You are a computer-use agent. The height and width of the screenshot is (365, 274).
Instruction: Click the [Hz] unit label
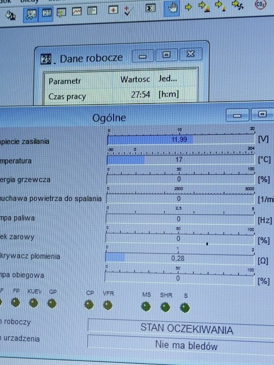pos(265,221)
